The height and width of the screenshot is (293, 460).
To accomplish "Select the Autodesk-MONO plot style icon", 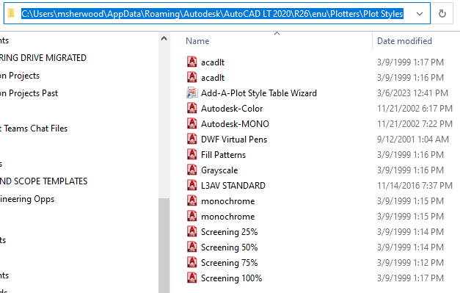I will click(x=192, y=123).
